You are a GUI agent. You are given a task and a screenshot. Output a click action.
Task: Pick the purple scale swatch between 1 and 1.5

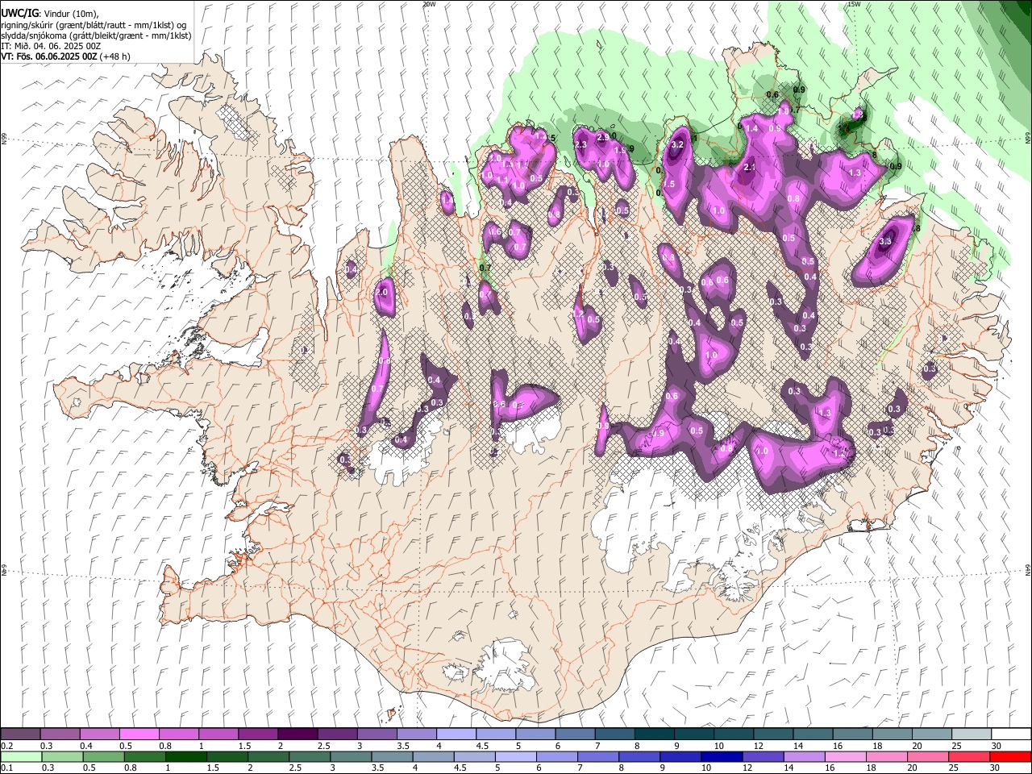(218, 734)
